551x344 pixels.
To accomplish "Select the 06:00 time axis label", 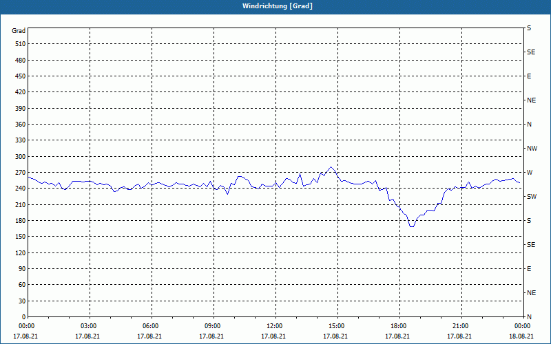I will pyautogui.click(x=150, y=326).
